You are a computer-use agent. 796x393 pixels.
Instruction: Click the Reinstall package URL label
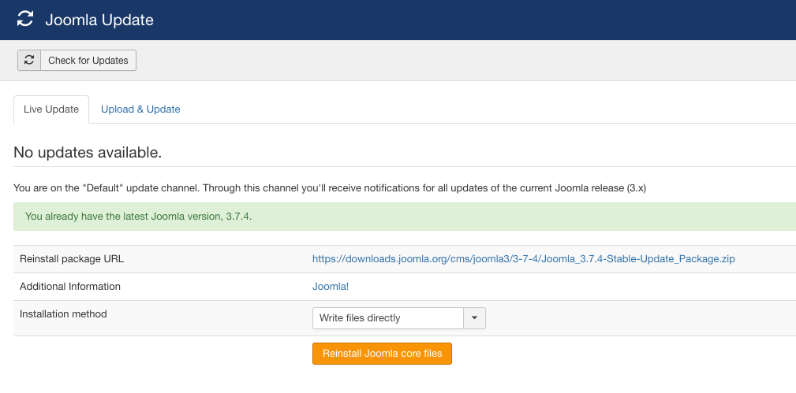pos(72,258)
